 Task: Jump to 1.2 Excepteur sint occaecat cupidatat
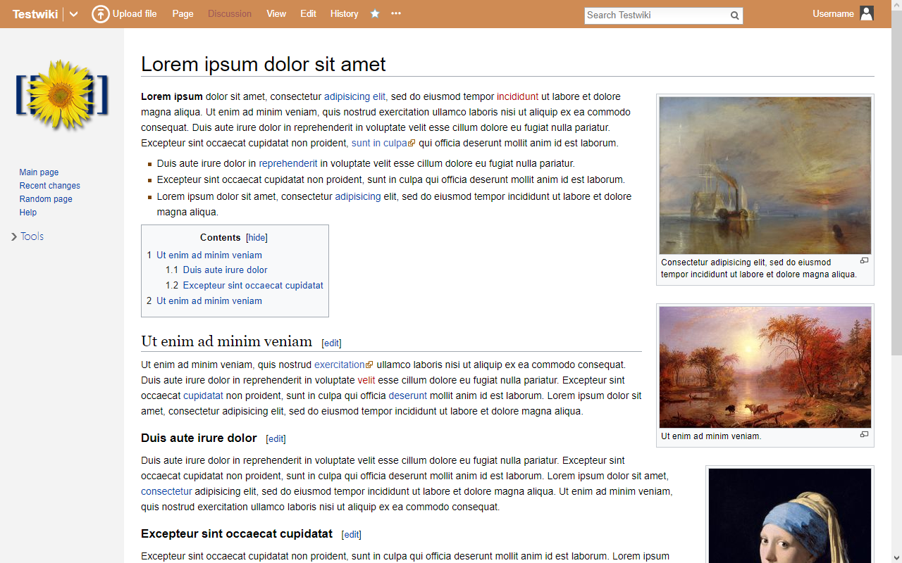click(x=252, y=286)
